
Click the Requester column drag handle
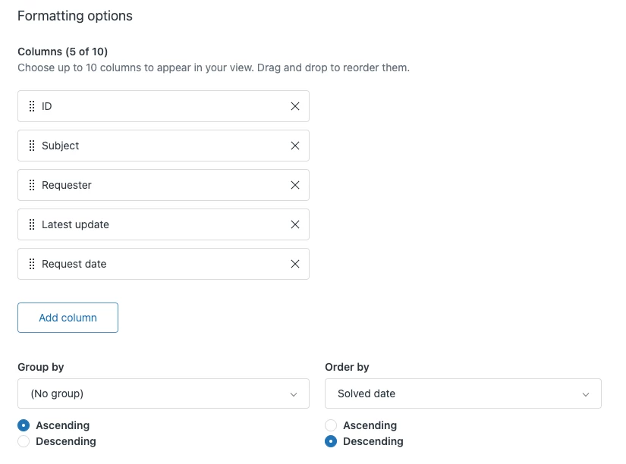click(x=32, y=185)
